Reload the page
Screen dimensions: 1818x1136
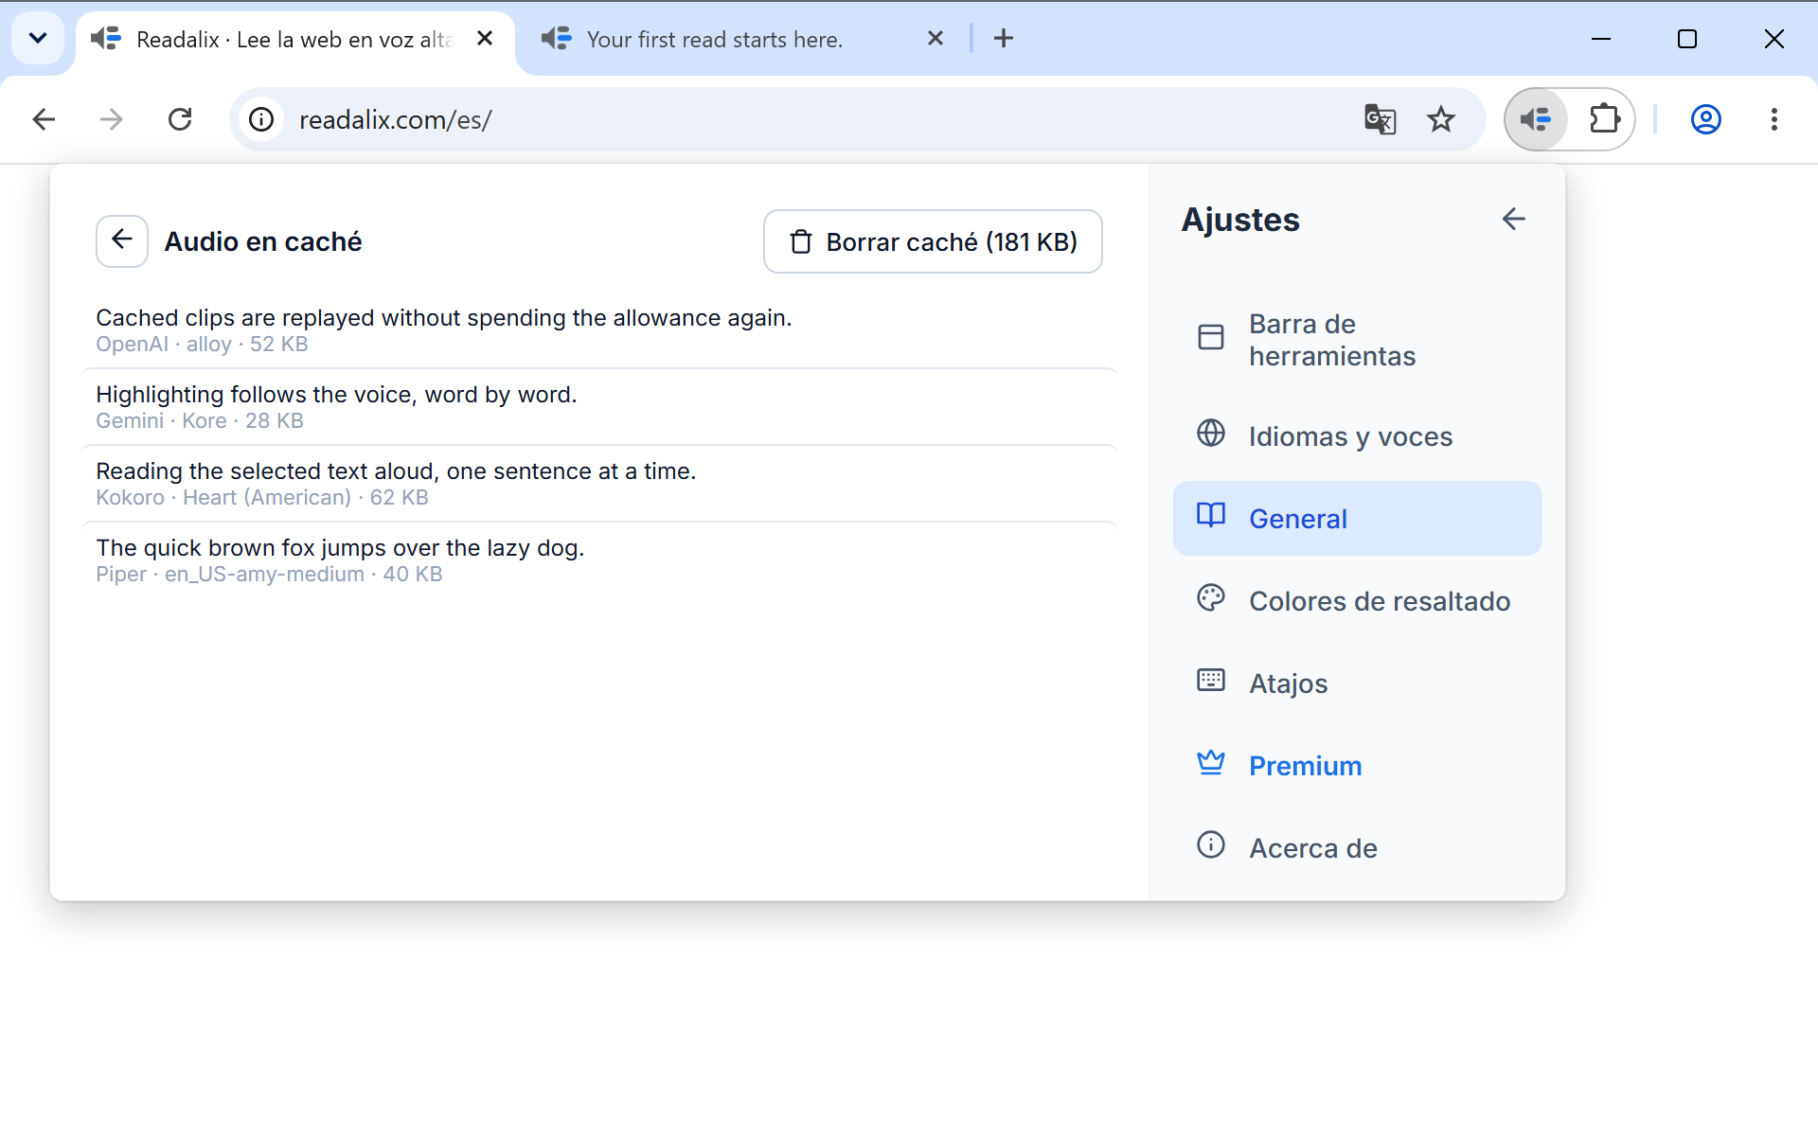pos(180,119)
